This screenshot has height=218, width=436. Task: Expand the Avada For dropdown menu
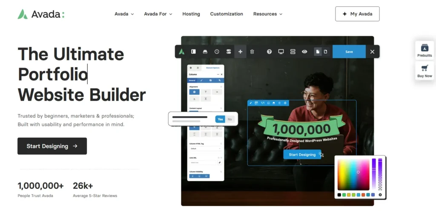[x=158, y=14]
